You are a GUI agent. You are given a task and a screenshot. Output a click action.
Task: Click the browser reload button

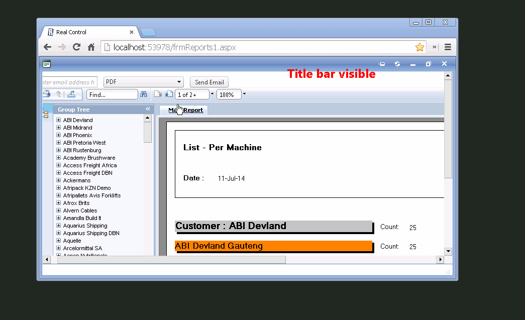(x=77, y=47)
